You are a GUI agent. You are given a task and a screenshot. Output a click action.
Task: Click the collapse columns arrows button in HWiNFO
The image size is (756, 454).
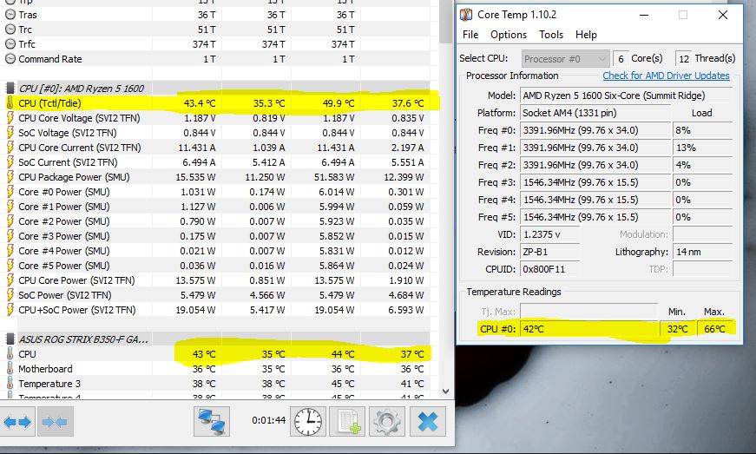[55, 422]
